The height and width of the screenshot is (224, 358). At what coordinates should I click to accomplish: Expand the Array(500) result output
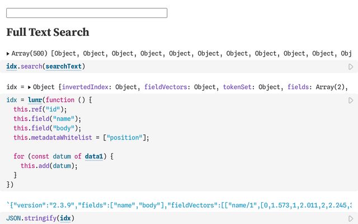(x=8, y=54)
